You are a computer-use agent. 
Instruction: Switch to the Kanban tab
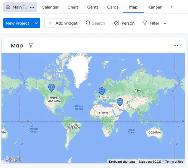tap(155, 7)
